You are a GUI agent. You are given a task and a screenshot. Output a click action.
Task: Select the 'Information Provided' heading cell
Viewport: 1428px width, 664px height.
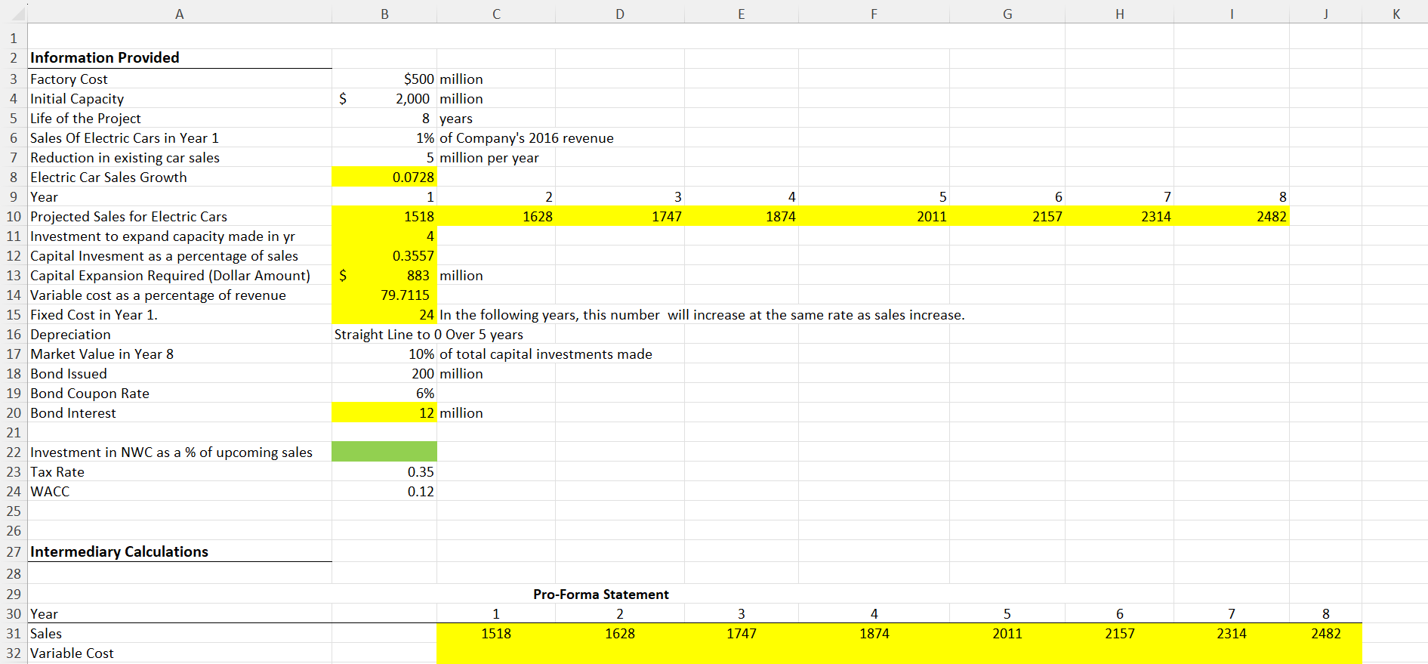180,58
